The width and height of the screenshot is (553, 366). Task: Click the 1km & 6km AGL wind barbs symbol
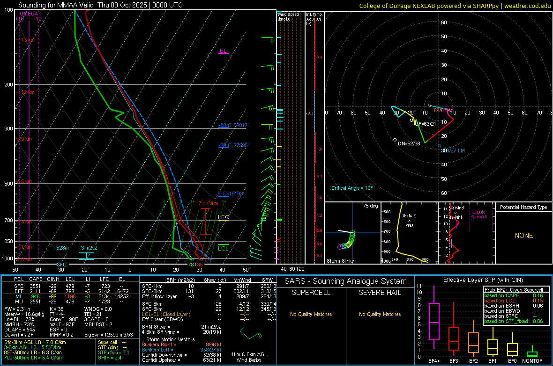pos(251,333)
